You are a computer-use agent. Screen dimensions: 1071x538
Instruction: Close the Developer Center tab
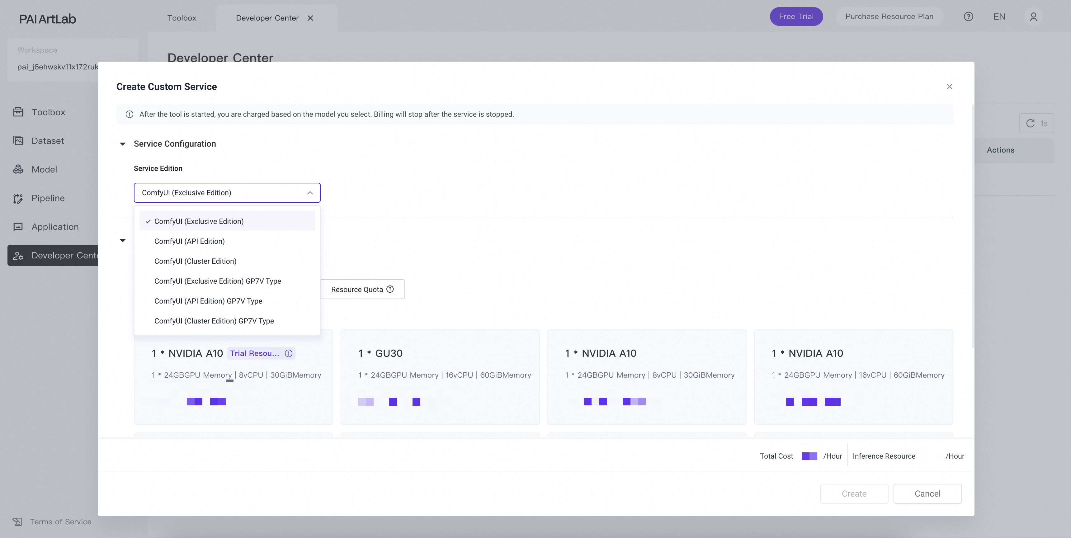[x=310, y=18]
